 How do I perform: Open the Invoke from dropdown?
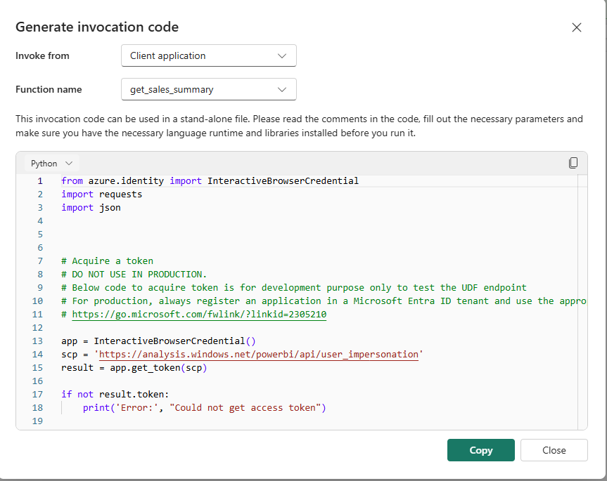(209, 55)
